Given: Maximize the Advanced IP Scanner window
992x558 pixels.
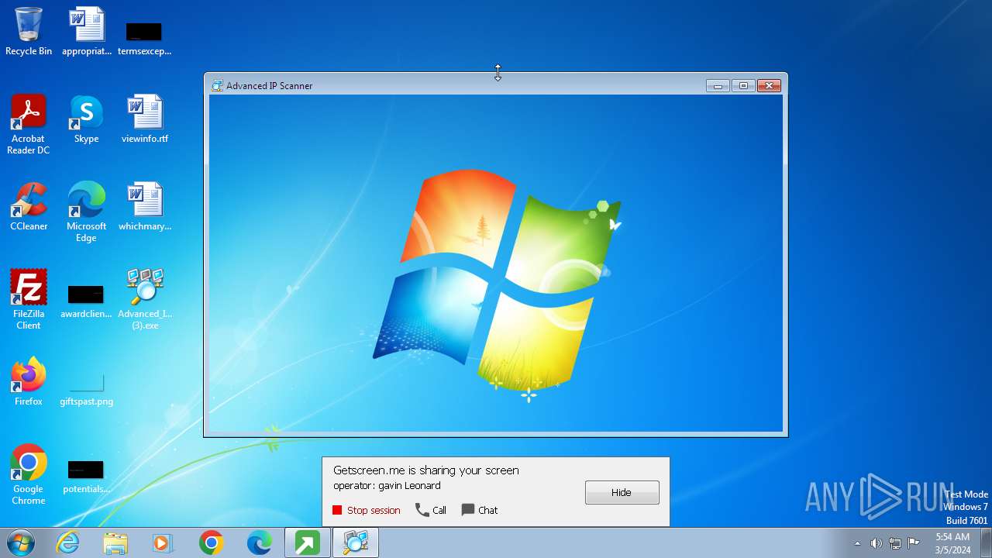Looking at the screenshot, I should coord(743,86).
